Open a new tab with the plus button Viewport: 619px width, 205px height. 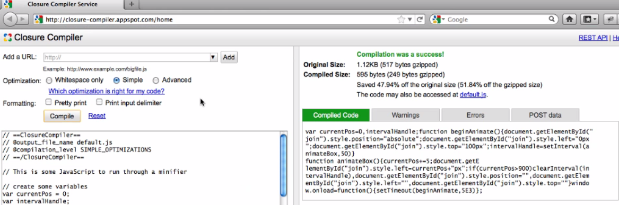(x=132, y=4)
